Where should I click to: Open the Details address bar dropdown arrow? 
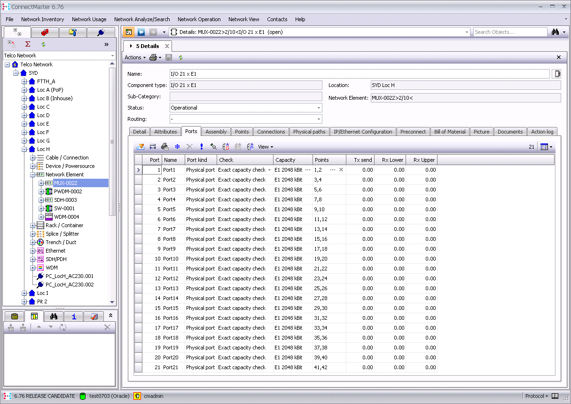pos(467,32)
